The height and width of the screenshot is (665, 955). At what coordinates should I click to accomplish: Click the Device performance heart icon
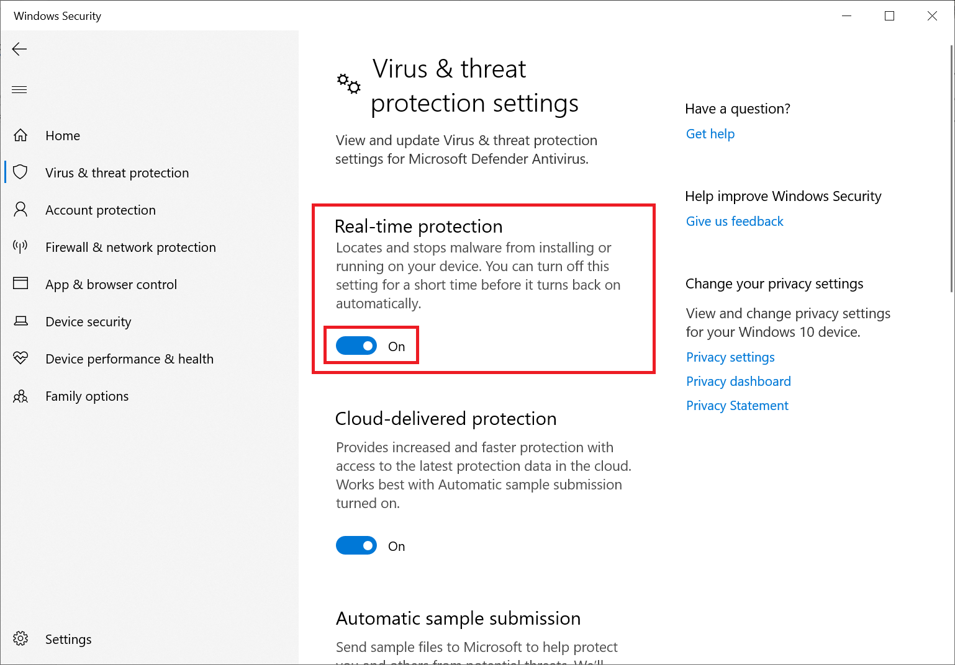[x=20, y=358]
